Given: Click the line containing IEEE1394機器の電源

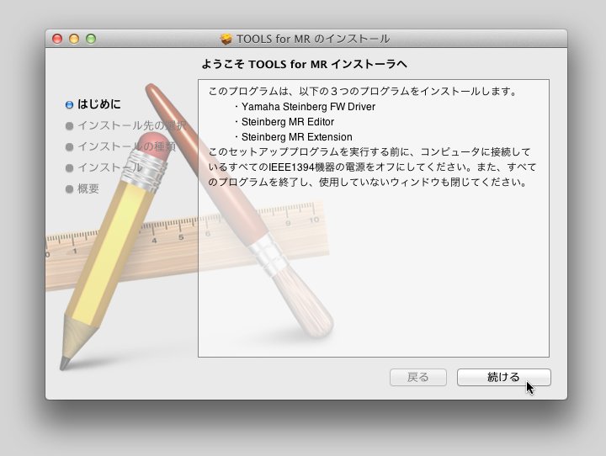Looking at the screenshot, I should click(x=372, y=167).
